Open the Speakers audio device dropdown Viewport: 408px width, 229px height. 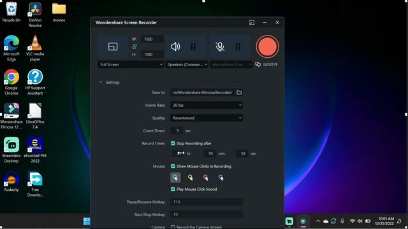(187, 64)
